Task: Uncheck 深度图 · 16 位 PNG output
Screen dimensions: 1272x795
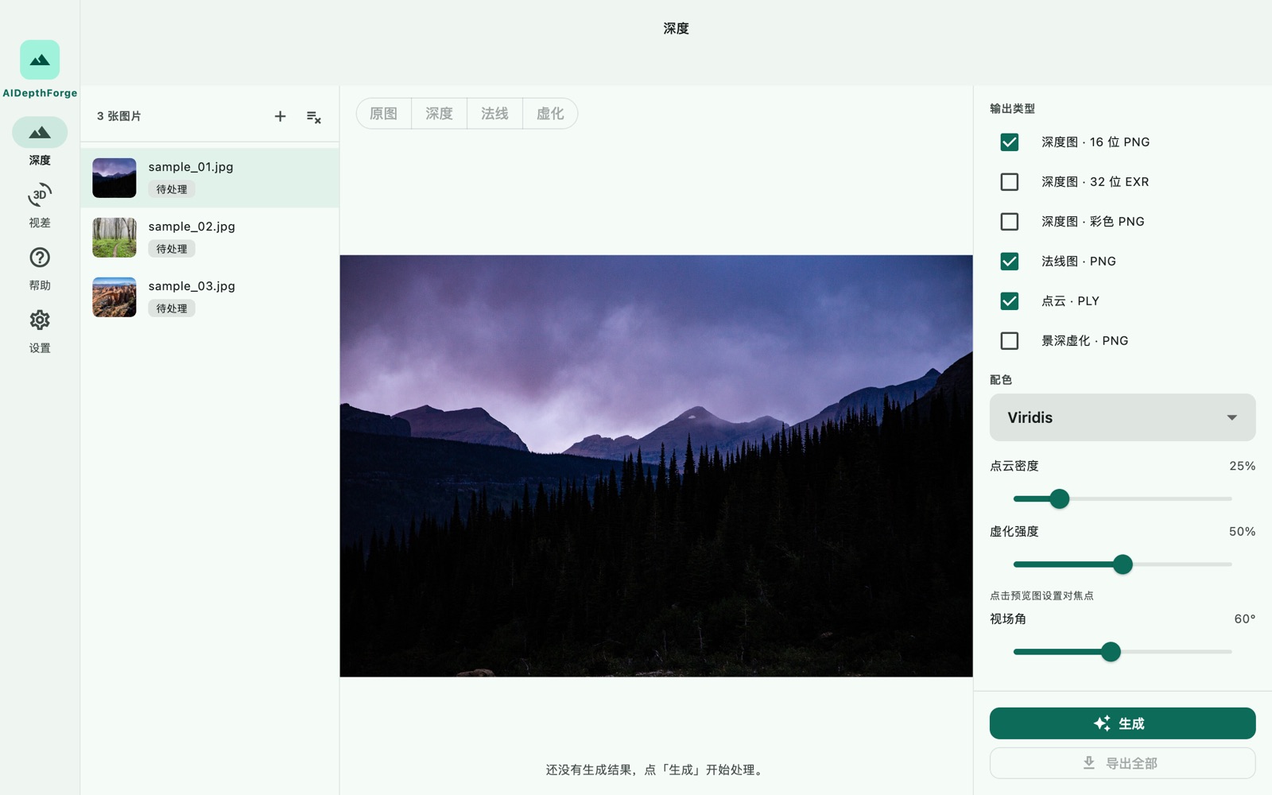Action: 1010,142
